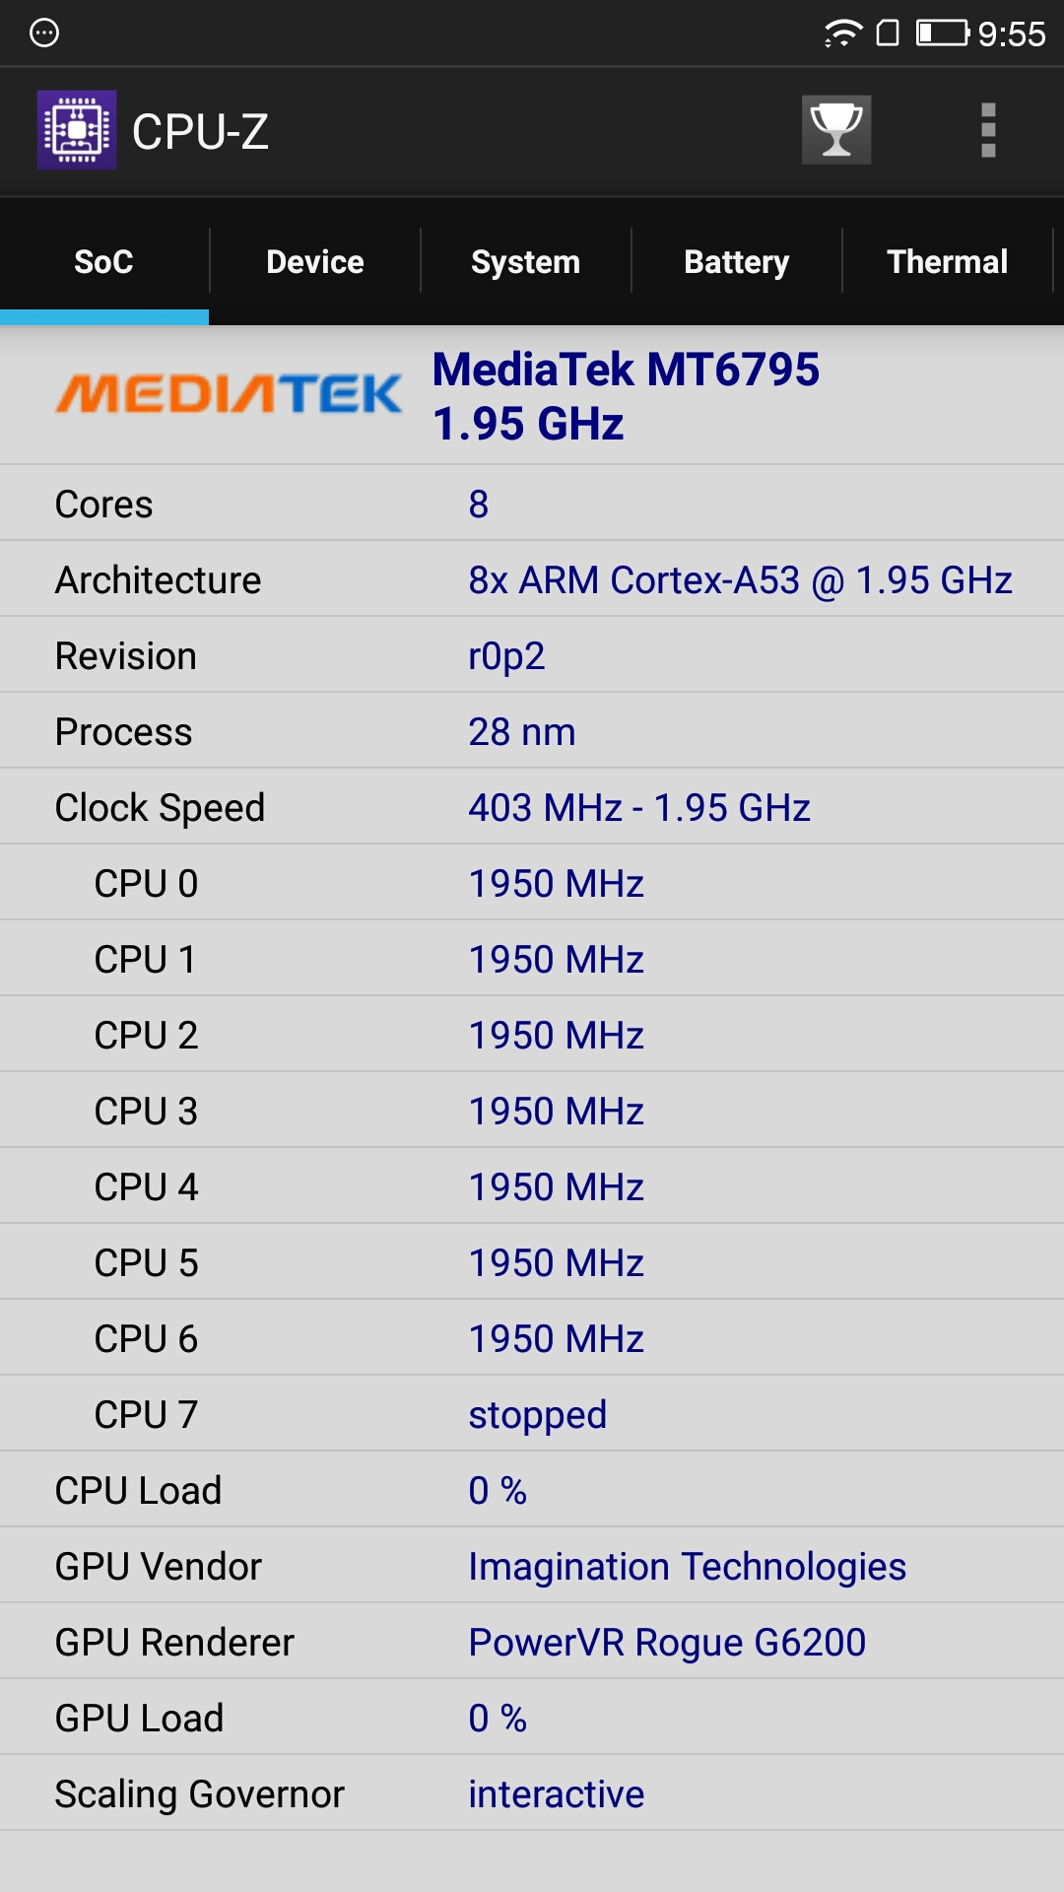
Task: Select the SoC tab
Action: coord(103,262)
